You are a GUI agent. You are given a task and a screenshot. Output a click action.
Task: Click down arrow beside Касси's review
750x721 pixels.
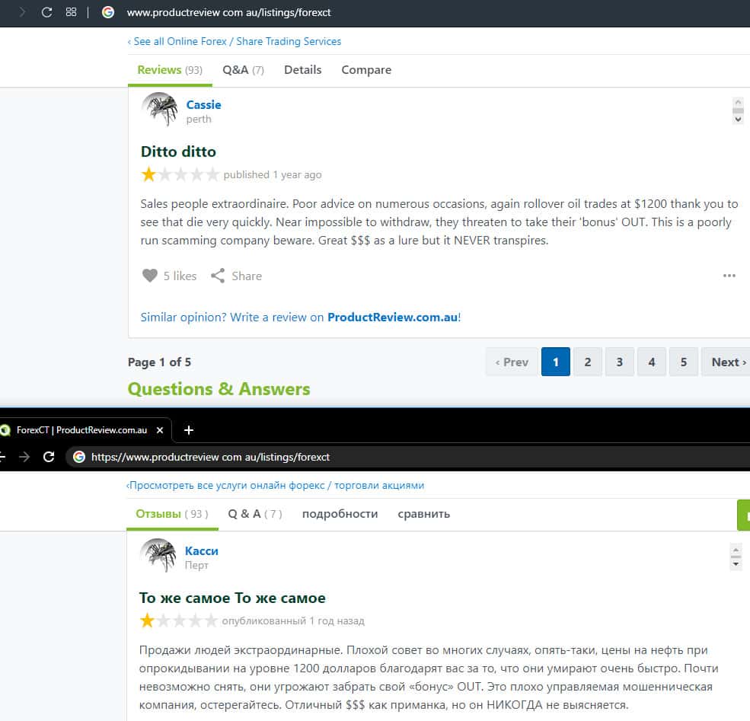[736, 563]
